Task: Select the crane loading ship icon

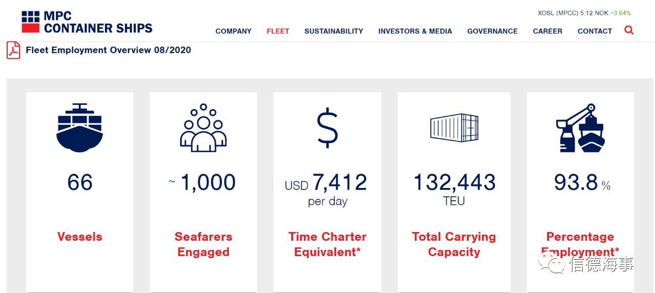Action: [x=580, y=128]
